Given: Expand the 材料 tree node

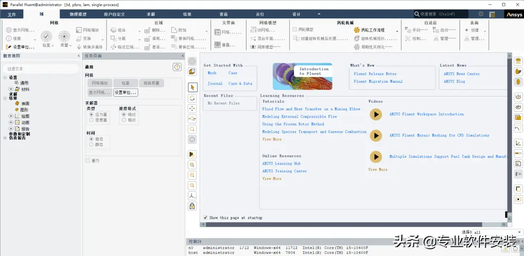Looking at the screenshot, I should click(11, 89).
